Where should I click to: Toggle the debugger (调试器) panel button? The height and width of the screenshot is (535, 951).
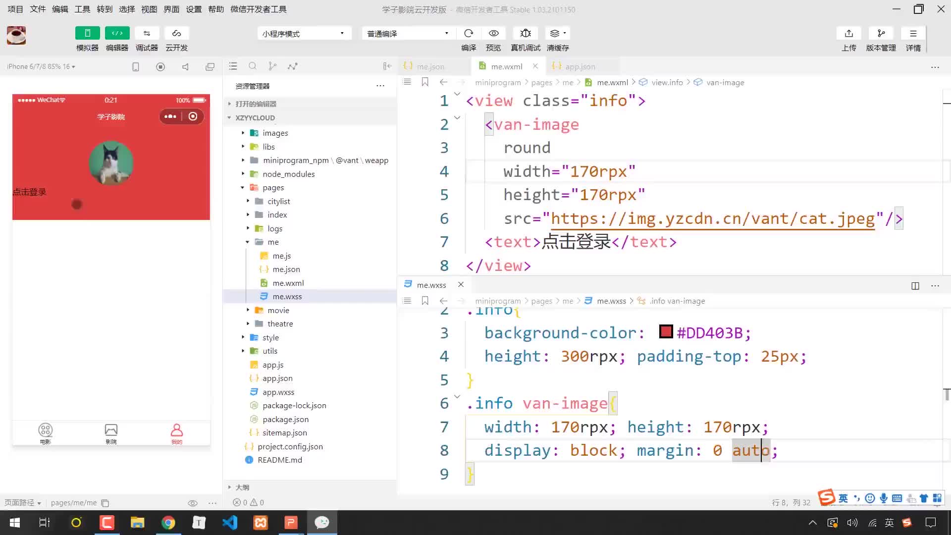pyautogui.click(x=147, y=33)
